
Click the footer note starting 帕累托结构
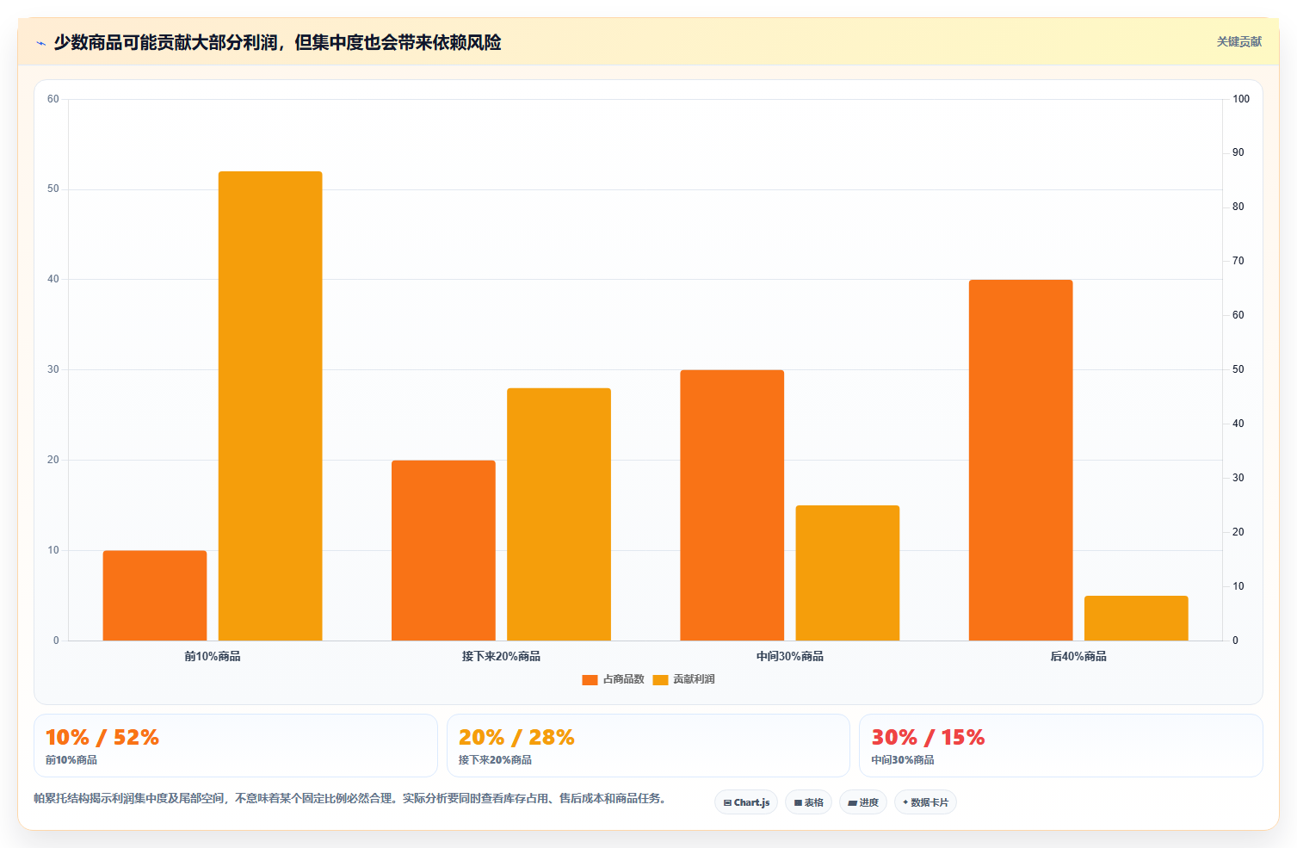350,798
